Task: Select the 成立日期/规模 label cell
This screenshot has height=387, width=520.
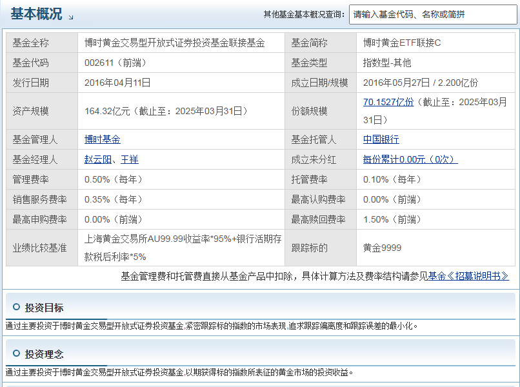Action: 321,83
